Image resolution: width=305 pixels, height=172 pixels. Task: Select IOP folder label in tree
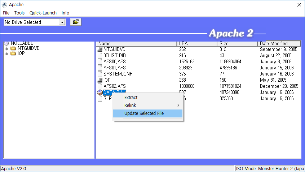click(x=21, y=53)
